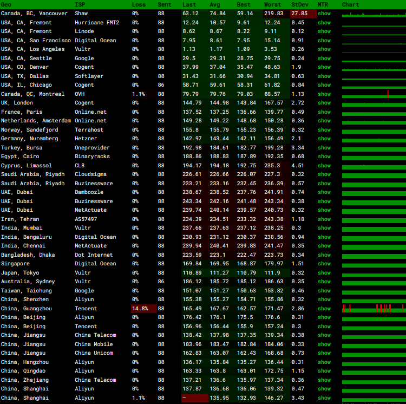Click the 14.8% loss cell

tap(143, 309)
